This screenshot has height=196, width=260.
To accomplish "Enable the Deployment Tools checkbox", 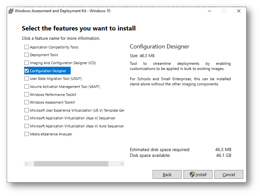I will point(27,55).
